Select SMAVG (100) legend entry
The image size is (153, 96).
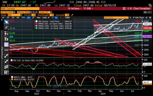(x=51, y=28)
